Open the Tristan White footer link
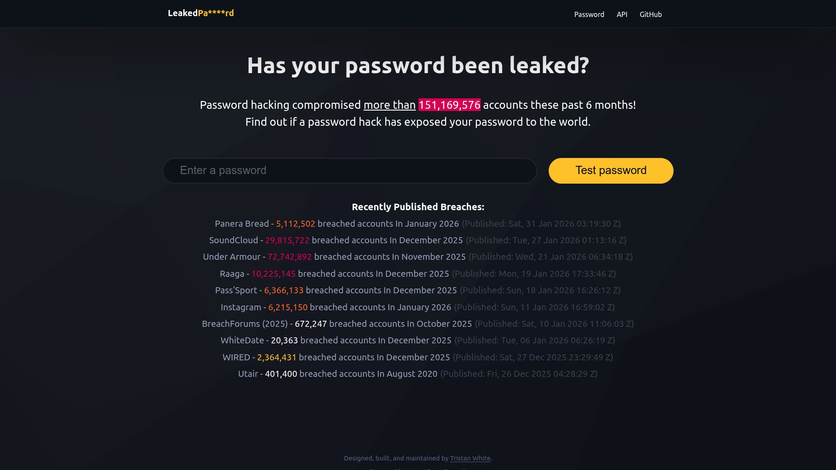836x470 pixels. pos(470,458)
